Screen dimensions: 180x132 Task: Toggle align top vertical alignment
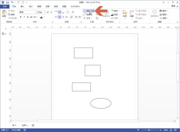[56, 12]
